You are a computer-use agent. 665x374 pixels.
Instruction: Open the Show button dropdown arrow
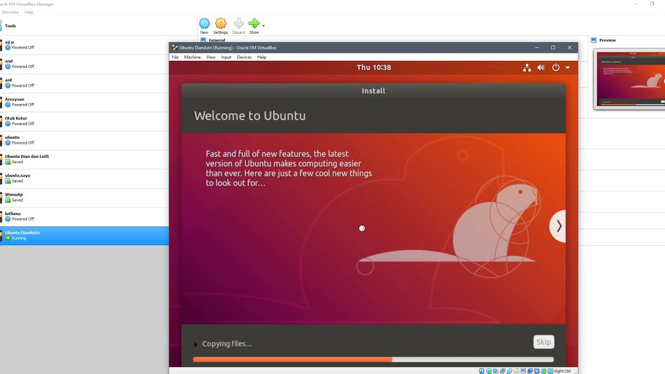tap(263, 25)
